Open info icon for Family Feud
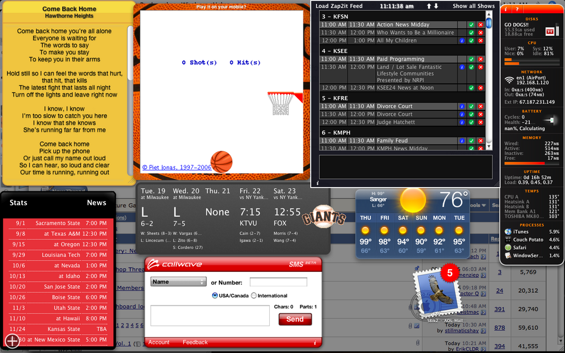 [462, 141]
